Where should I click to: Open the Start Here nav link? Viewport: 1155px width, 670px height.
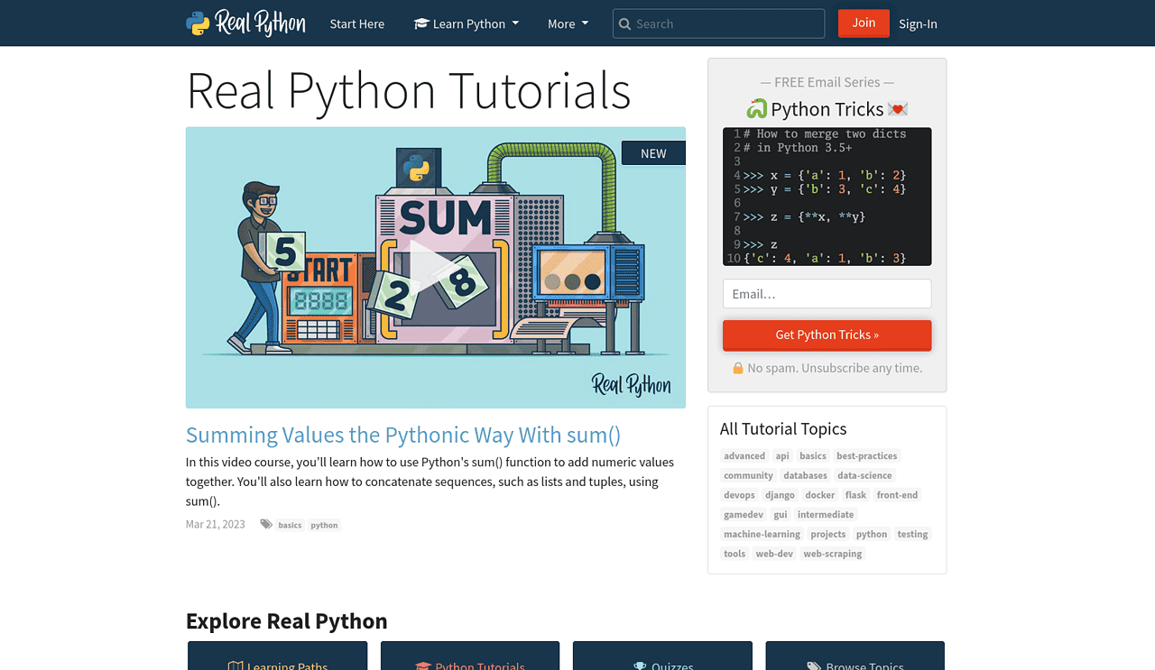357,23
